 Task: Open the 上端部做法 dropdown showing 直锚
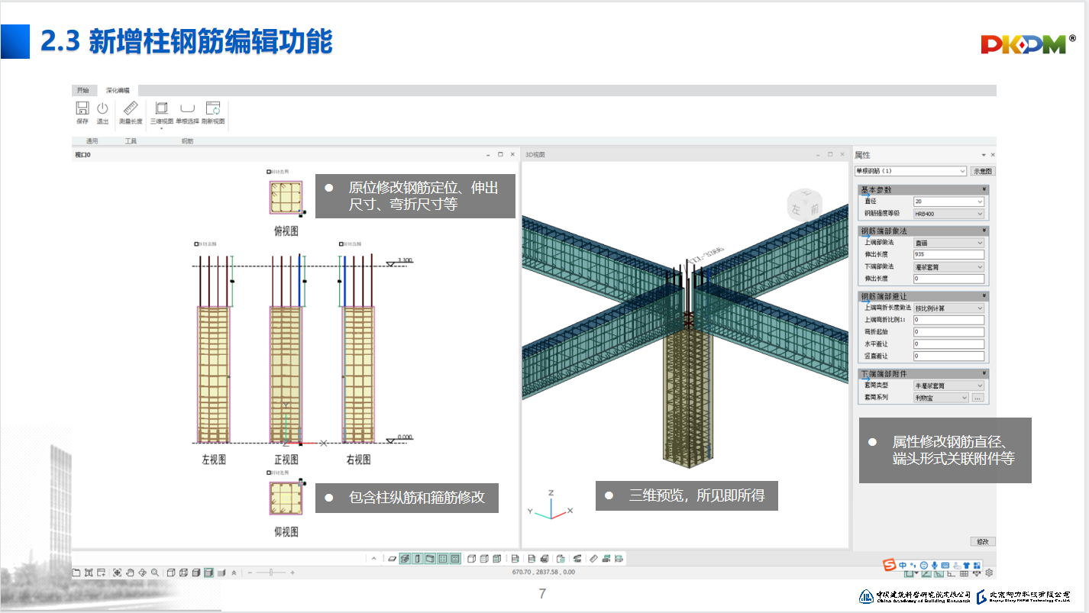coord(948,243)
